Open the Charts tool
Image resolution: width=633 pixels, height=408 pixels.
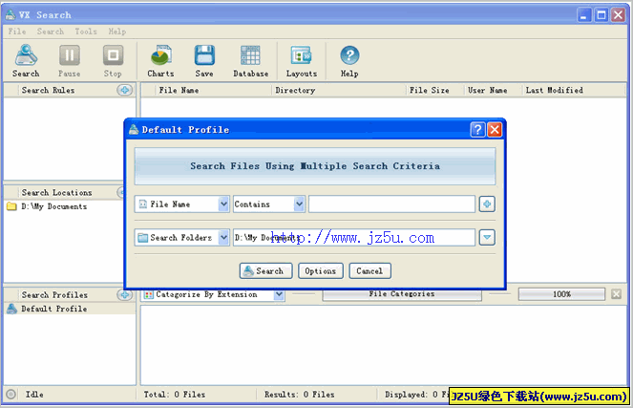(x=160, y=60)
